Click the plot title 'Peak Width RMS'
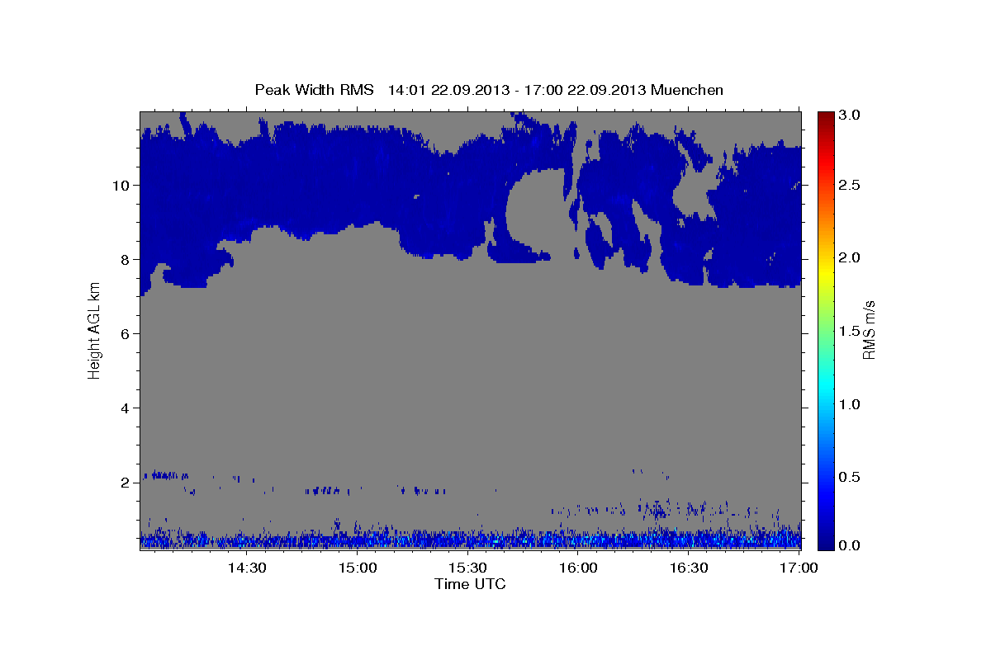 pos(315,90)
